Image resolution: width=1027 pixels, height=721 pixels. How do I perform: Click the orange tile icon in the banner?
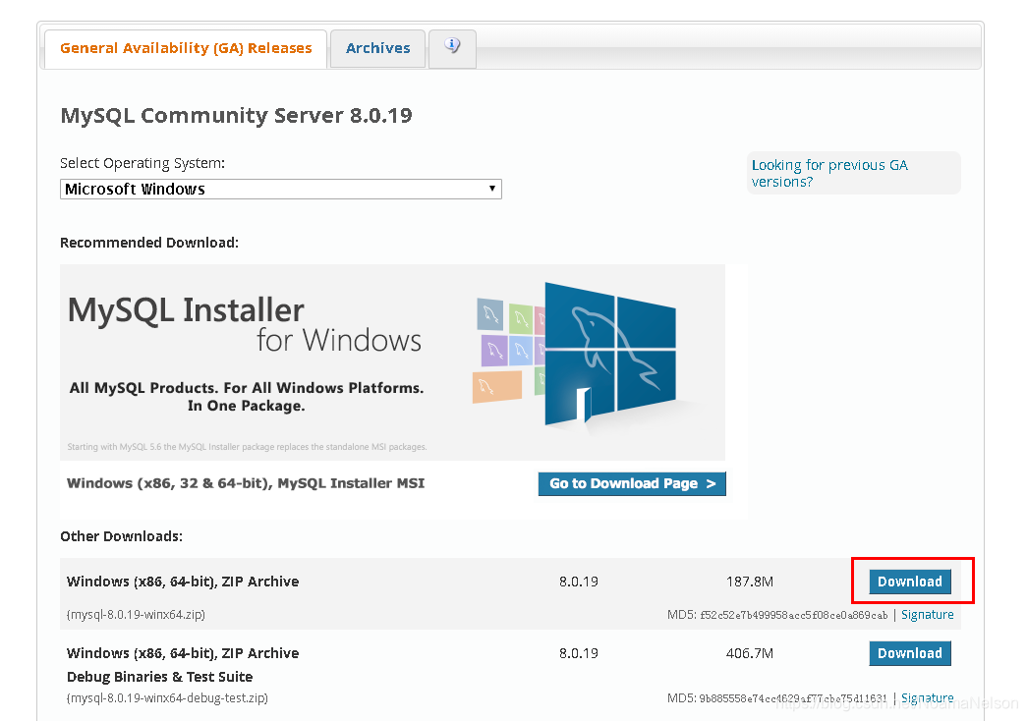point(497,386)
